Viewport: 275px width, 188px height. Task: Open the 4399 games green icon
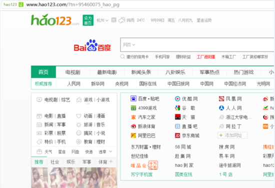click(x=133, y=108)
